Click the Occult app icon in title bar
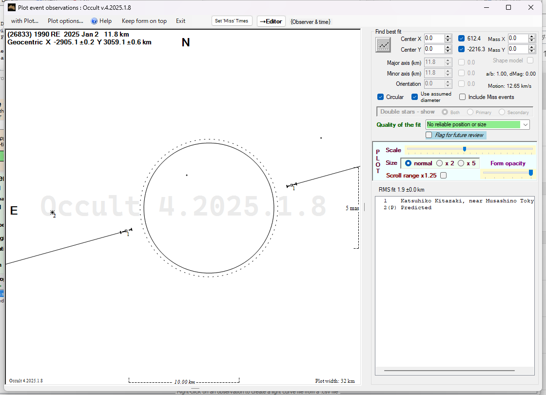 click(x=12, y=7)
